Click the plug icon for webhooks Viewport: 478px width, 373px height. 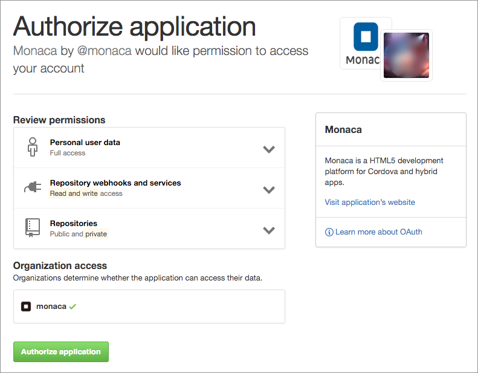(33, 187)
